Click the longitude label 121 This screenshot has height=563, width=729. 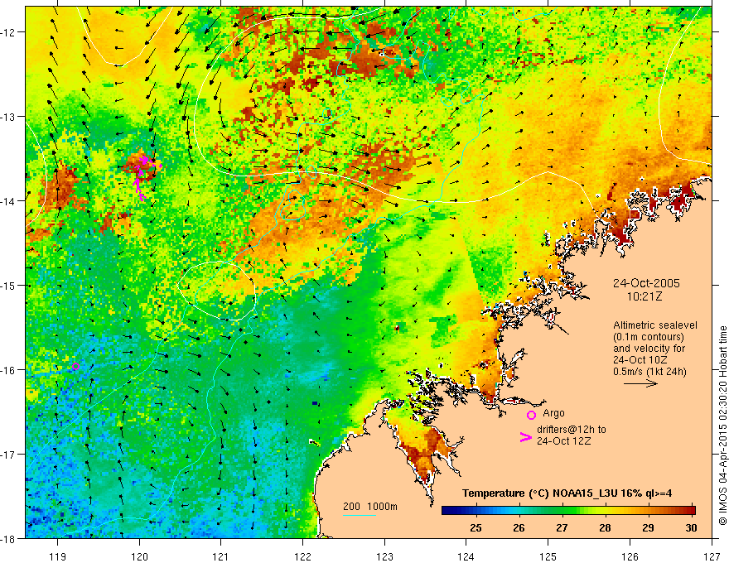[x=221, y=556]
